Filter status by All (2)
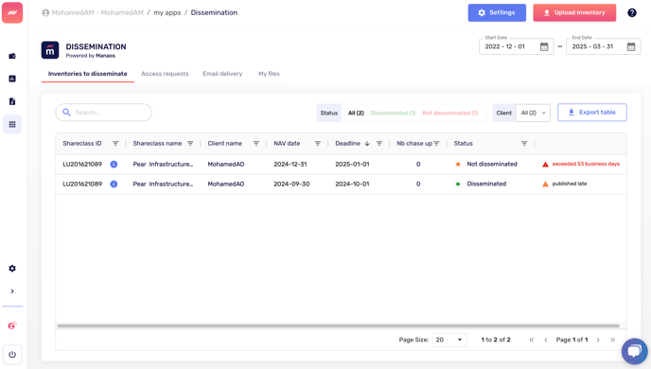Image resolution: width=651 pixels, height=369 pixels. pyautogui.click(x=356, y=113)
